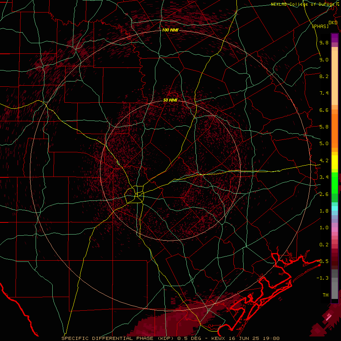Click the 5.0 value on the scale
This screenshot has width=341, height=341.
click(324, 144)
